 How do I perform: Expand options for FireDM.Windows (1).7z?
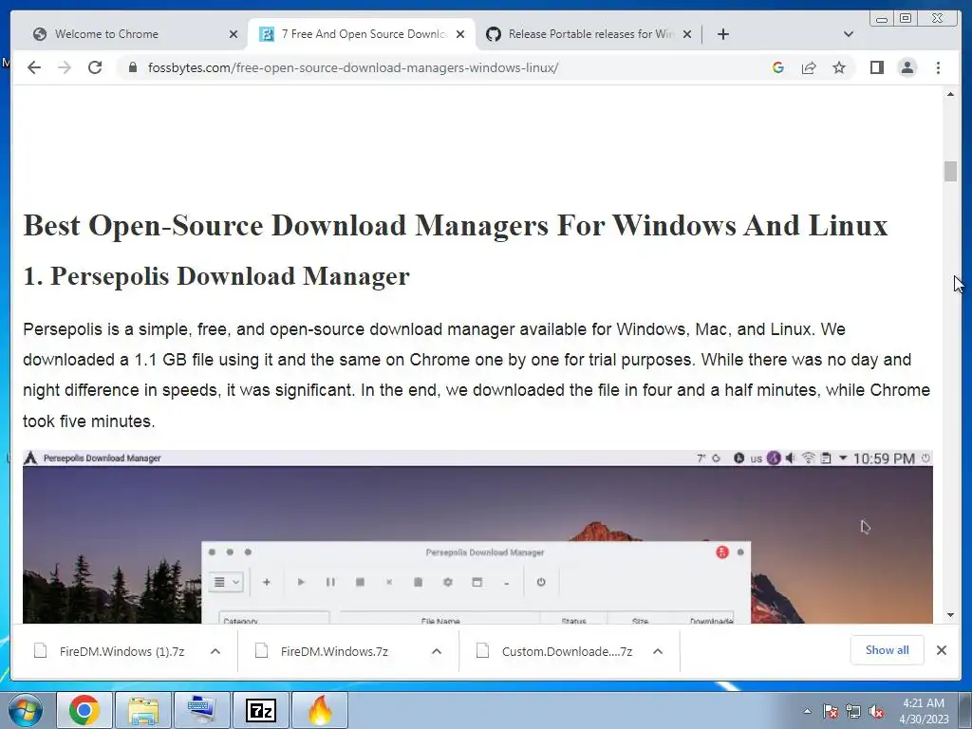pyautogui.click(x=215, y=651)
